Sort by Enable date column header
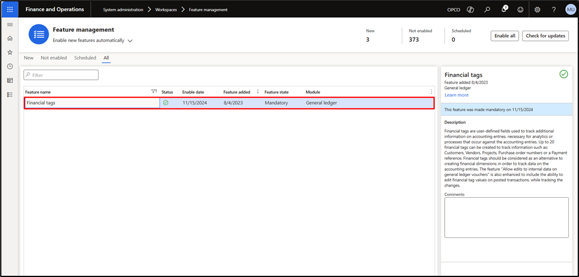The height and width of the screenshot is (277, 579). pyautogui.click(x=193, y=92)
